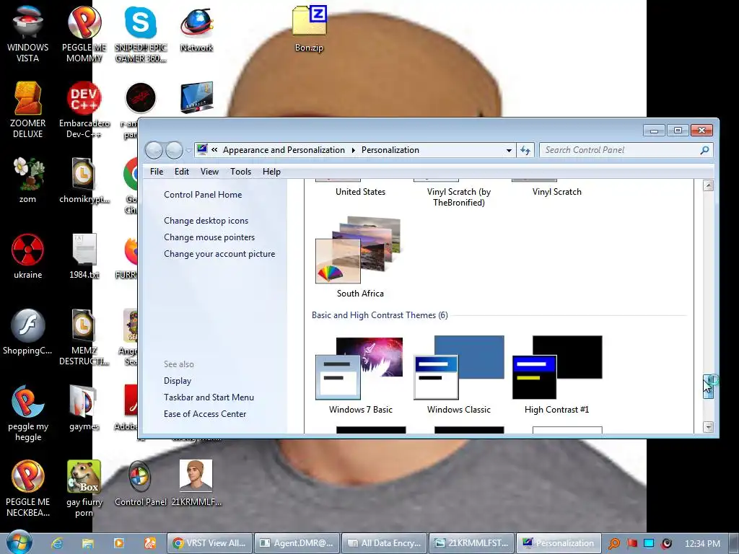Click Change desktop icons link

[206, 221]
